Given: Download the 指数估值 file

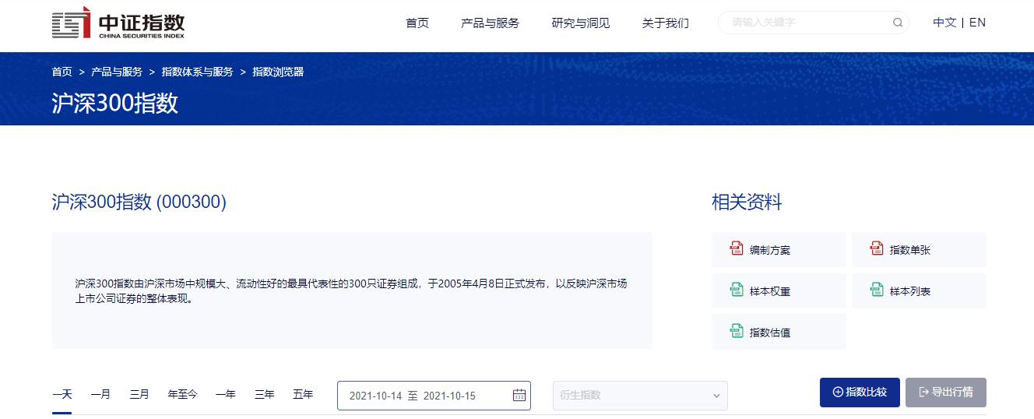Looking at the screenshot, I should point(779,332).
